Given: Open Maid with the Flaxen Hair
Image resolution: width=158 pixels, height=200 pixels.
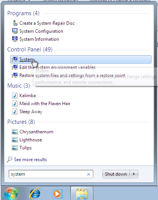Looking at the screenshot, I should (45, 104).
